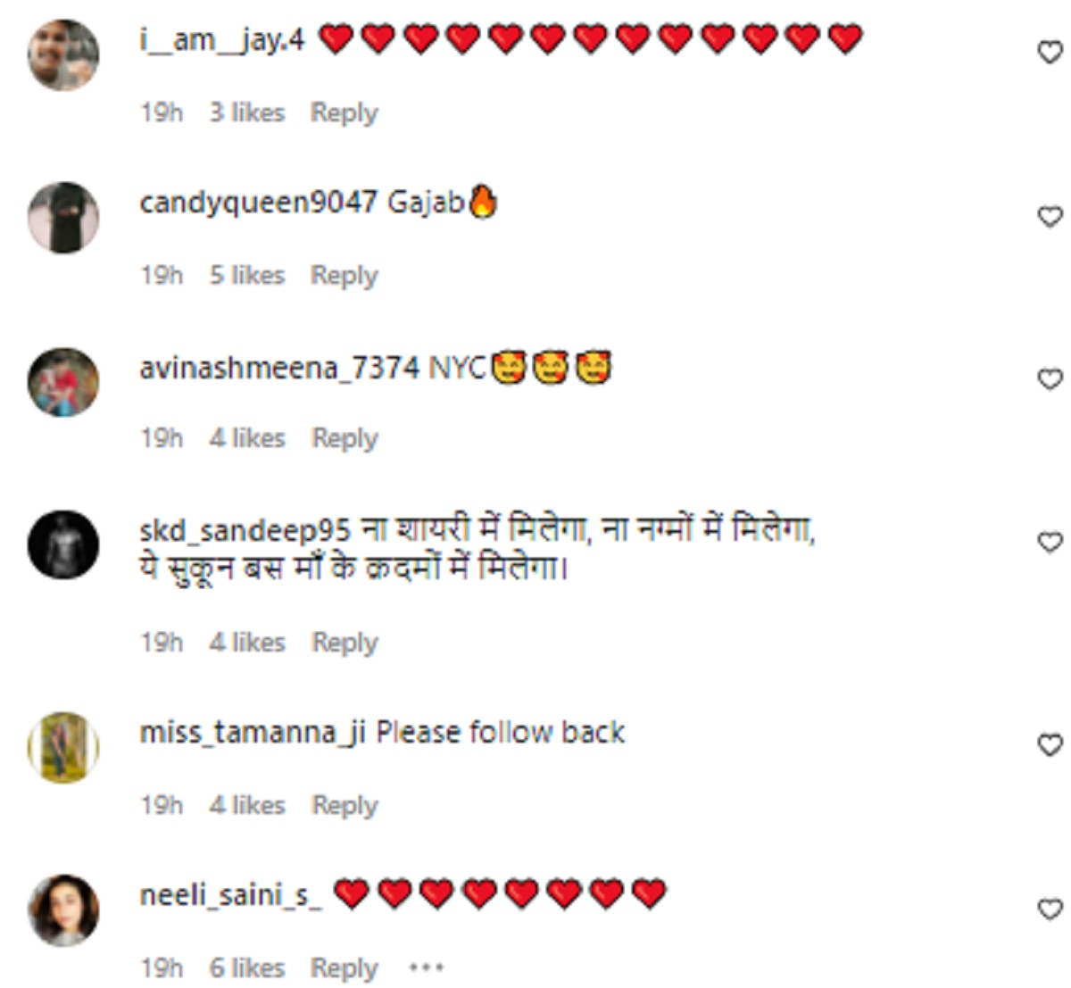Visit miss_tamanna_ji's profile via username
The width and height of the screenshot is (1071, 988).
click(253, 734)
